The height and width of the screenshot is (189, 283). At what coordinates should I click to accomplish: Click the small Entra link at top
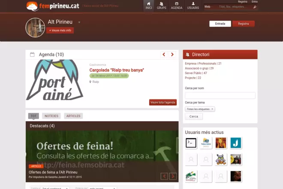tap(254, 2)
